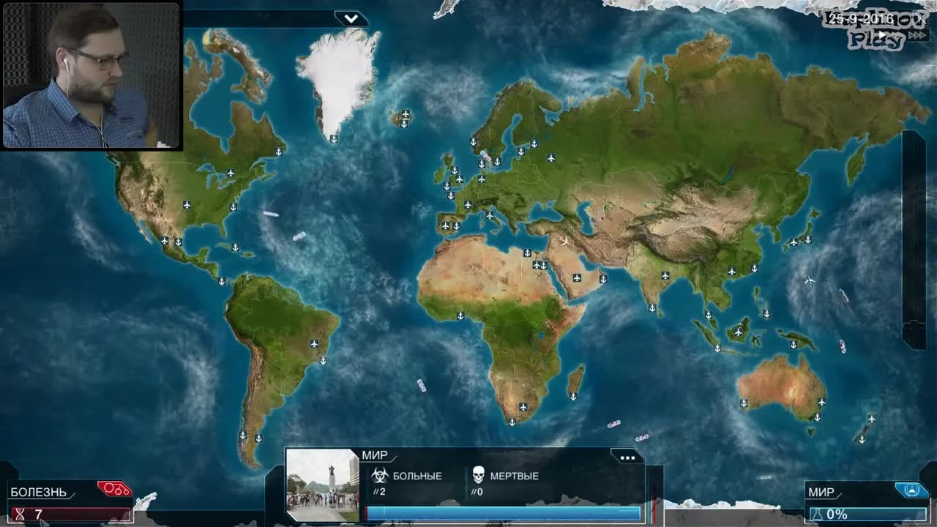The height and width of the screenshot is (527, 937).
Task: Toggle the play speed button
Action: coord(883,34)
